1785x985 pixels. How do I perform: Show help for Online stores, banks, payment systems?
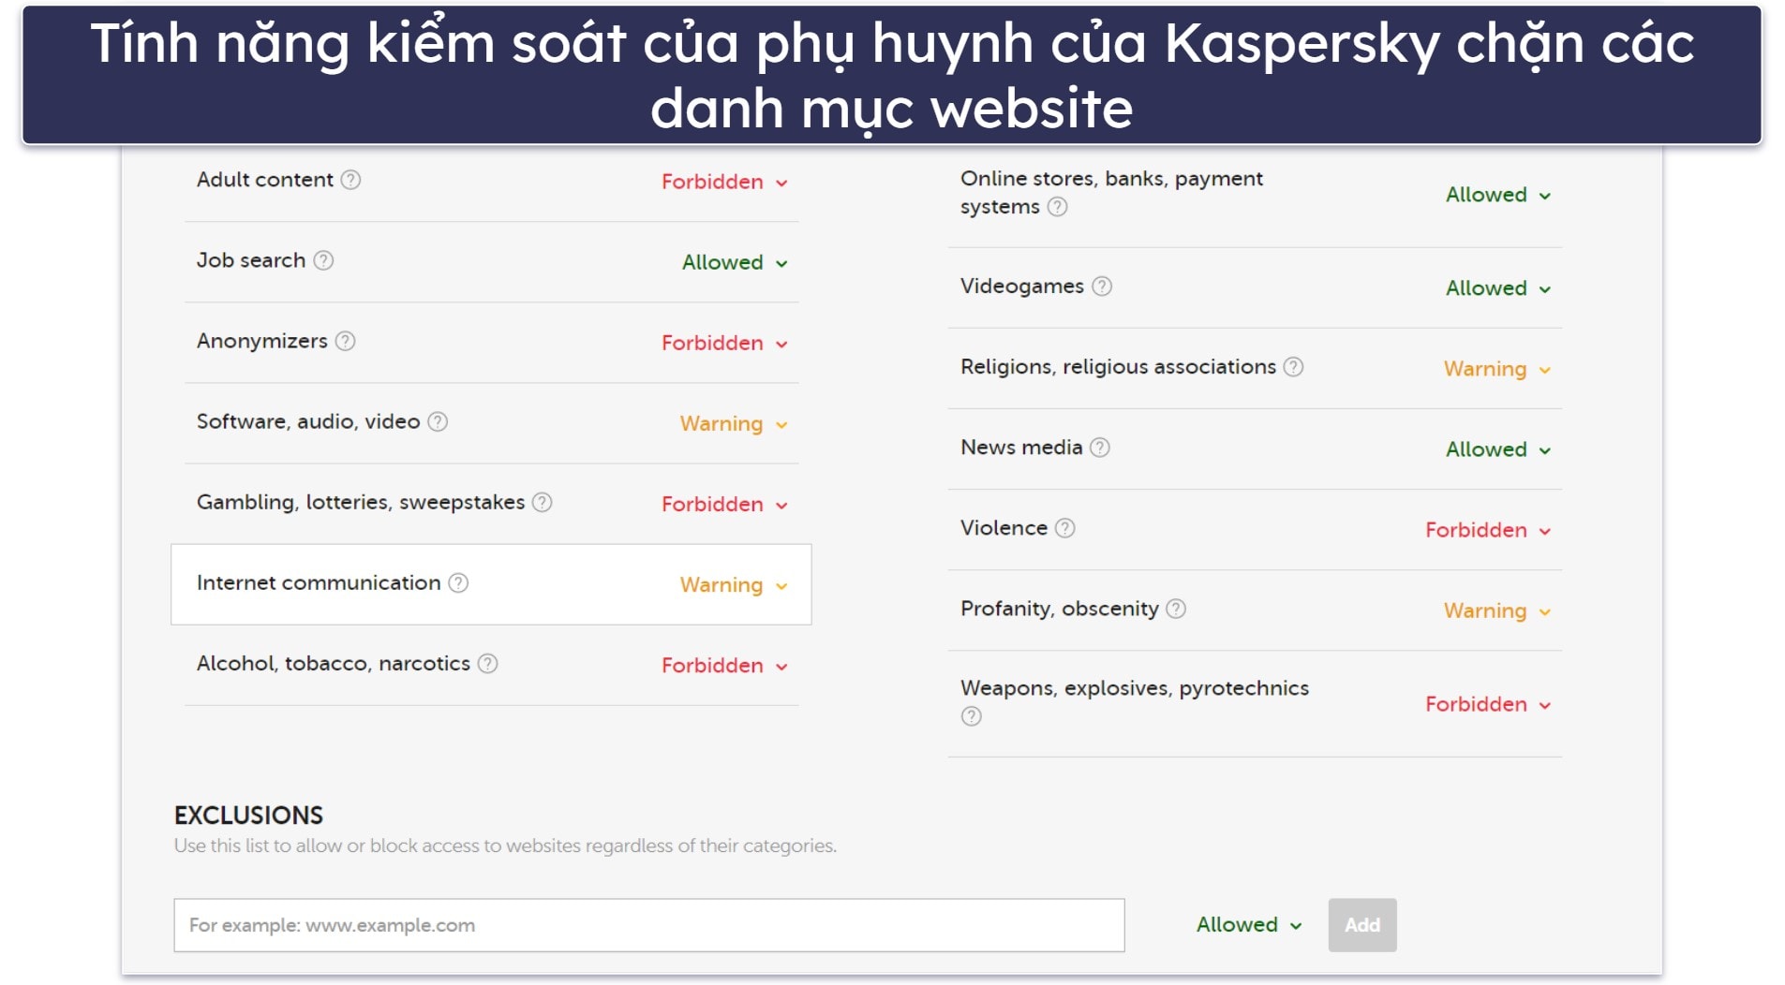[x=1057, y=207]
